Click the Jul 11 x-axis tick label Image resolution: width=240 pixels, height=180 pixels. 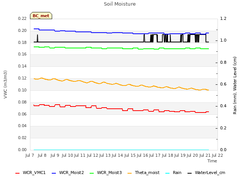coord(80,155)
